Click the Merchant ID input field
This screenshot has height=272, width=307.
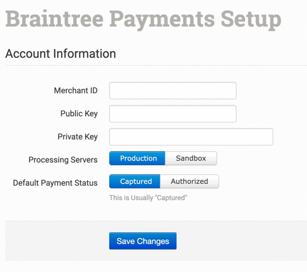tap(173, 91)
